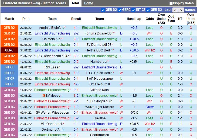Click Arminia Bielefeld team name
Image resolution: width=197 pixels, height=139 pixels.
pos(52,28)
